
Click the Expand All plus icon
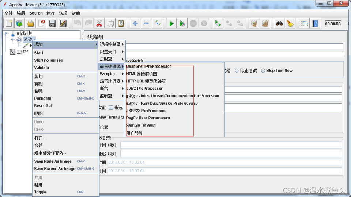tap(135, 23)
